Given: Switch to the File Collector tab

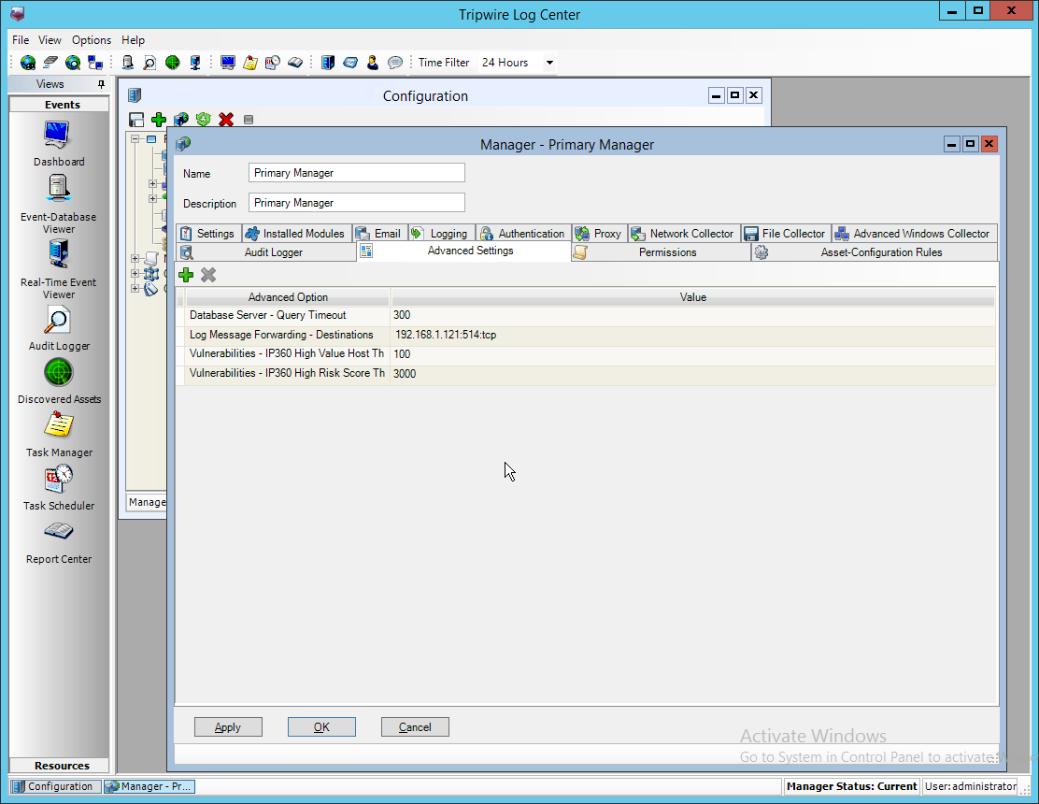Looking at the screenshot, I should point(787,234).
